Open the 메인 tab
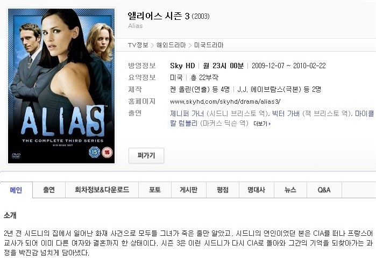The width and height of the screenshot is (376, 267). tap(16, 190)
